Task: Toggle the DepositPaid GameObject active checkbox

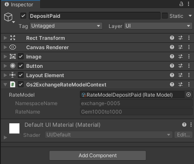Action: (x=23, y=16)
